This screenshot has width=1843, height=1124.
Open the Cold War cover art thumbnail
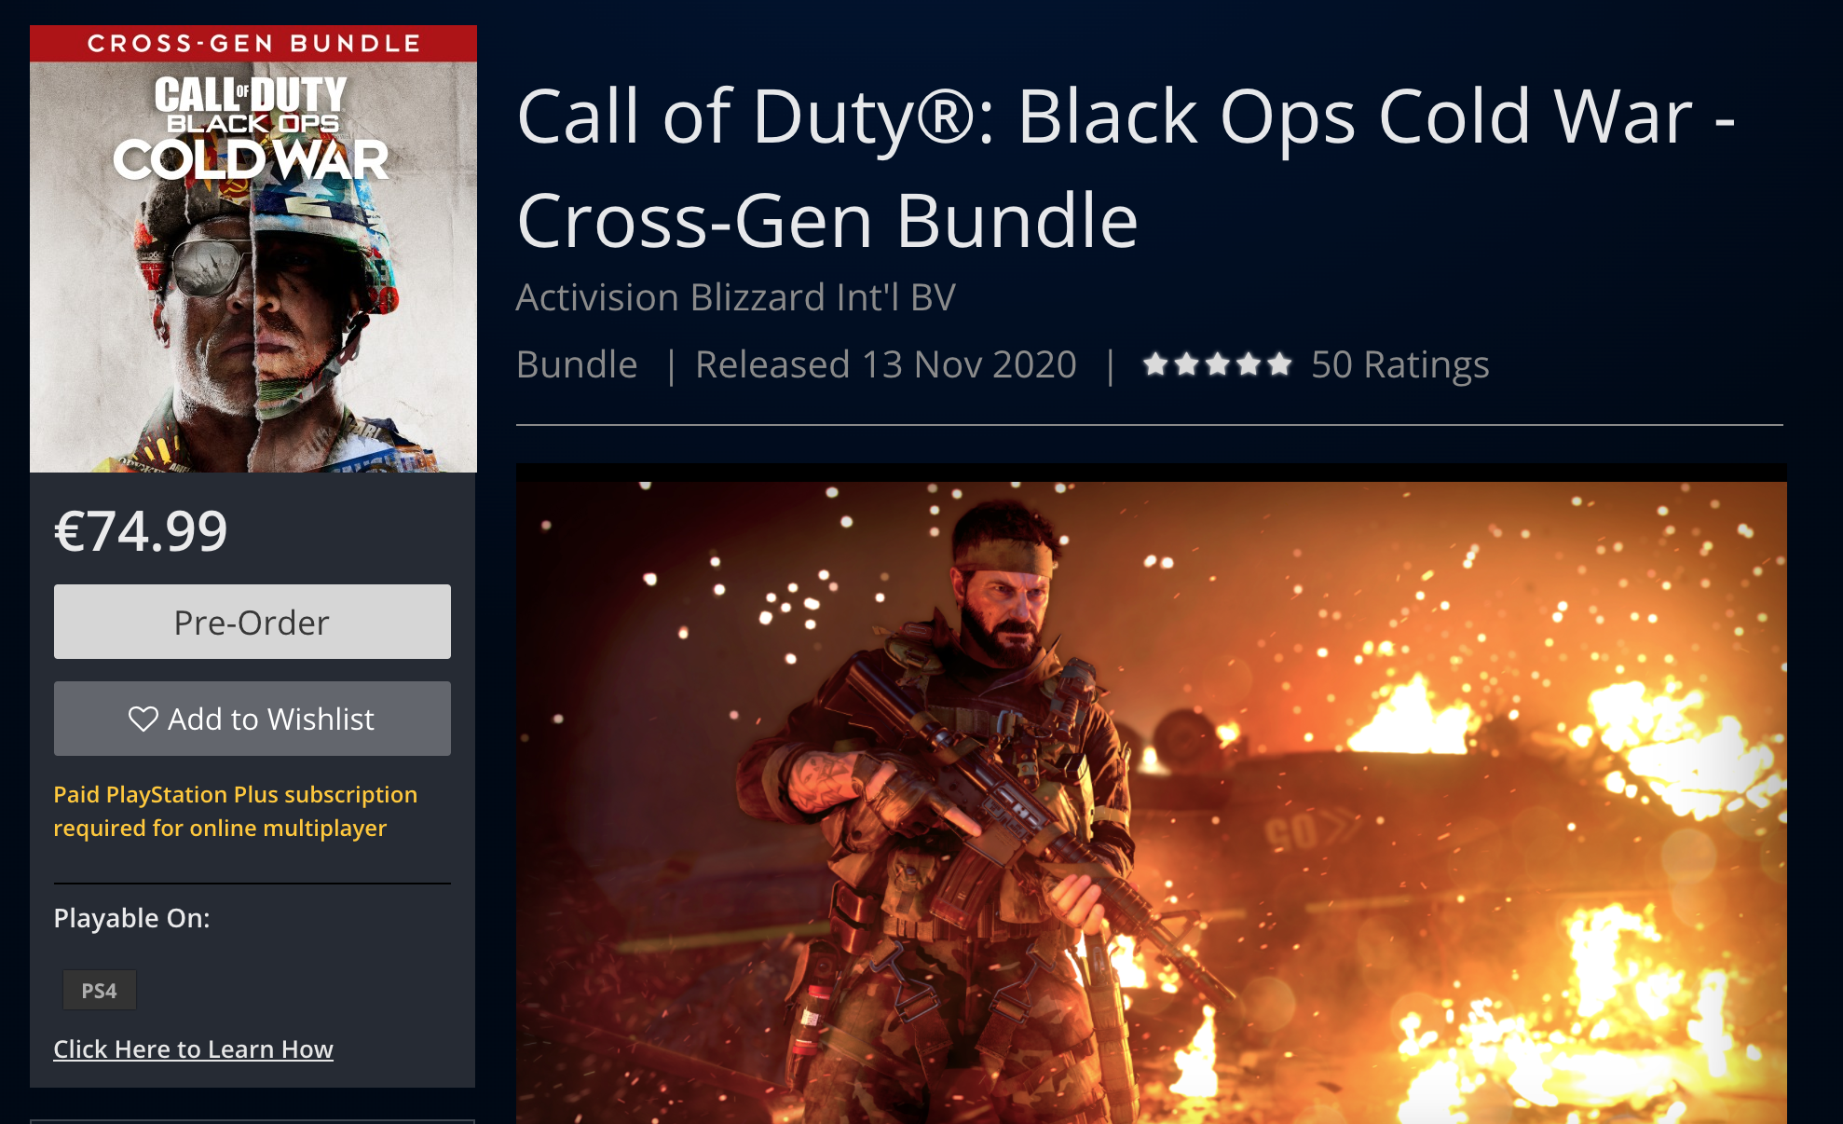pyautogui.click(x=253, y=267)
